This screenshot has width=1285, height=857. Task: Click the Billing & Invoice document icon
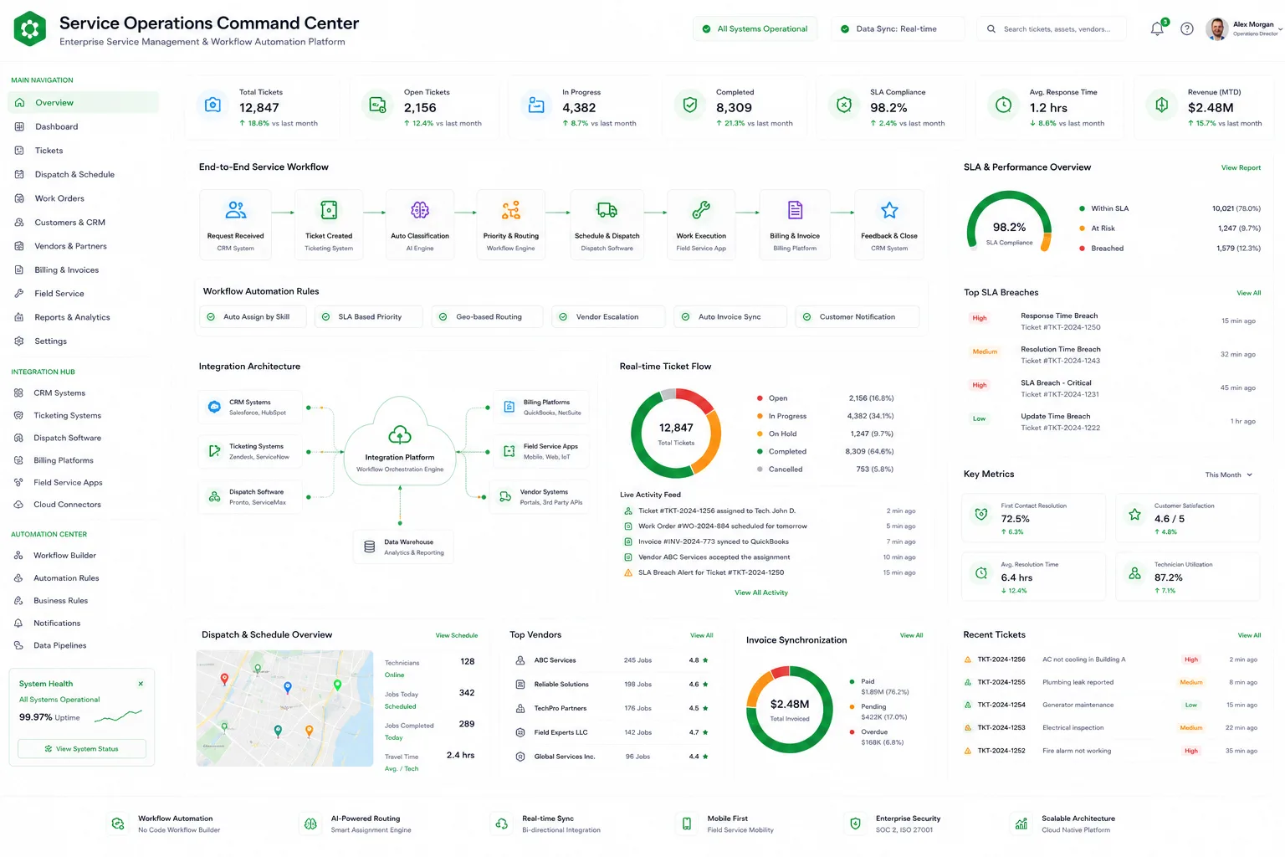point(795,209)
